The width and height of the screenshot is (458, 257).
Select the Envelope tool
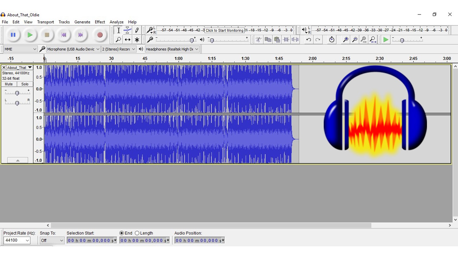(x=128, y=30)
